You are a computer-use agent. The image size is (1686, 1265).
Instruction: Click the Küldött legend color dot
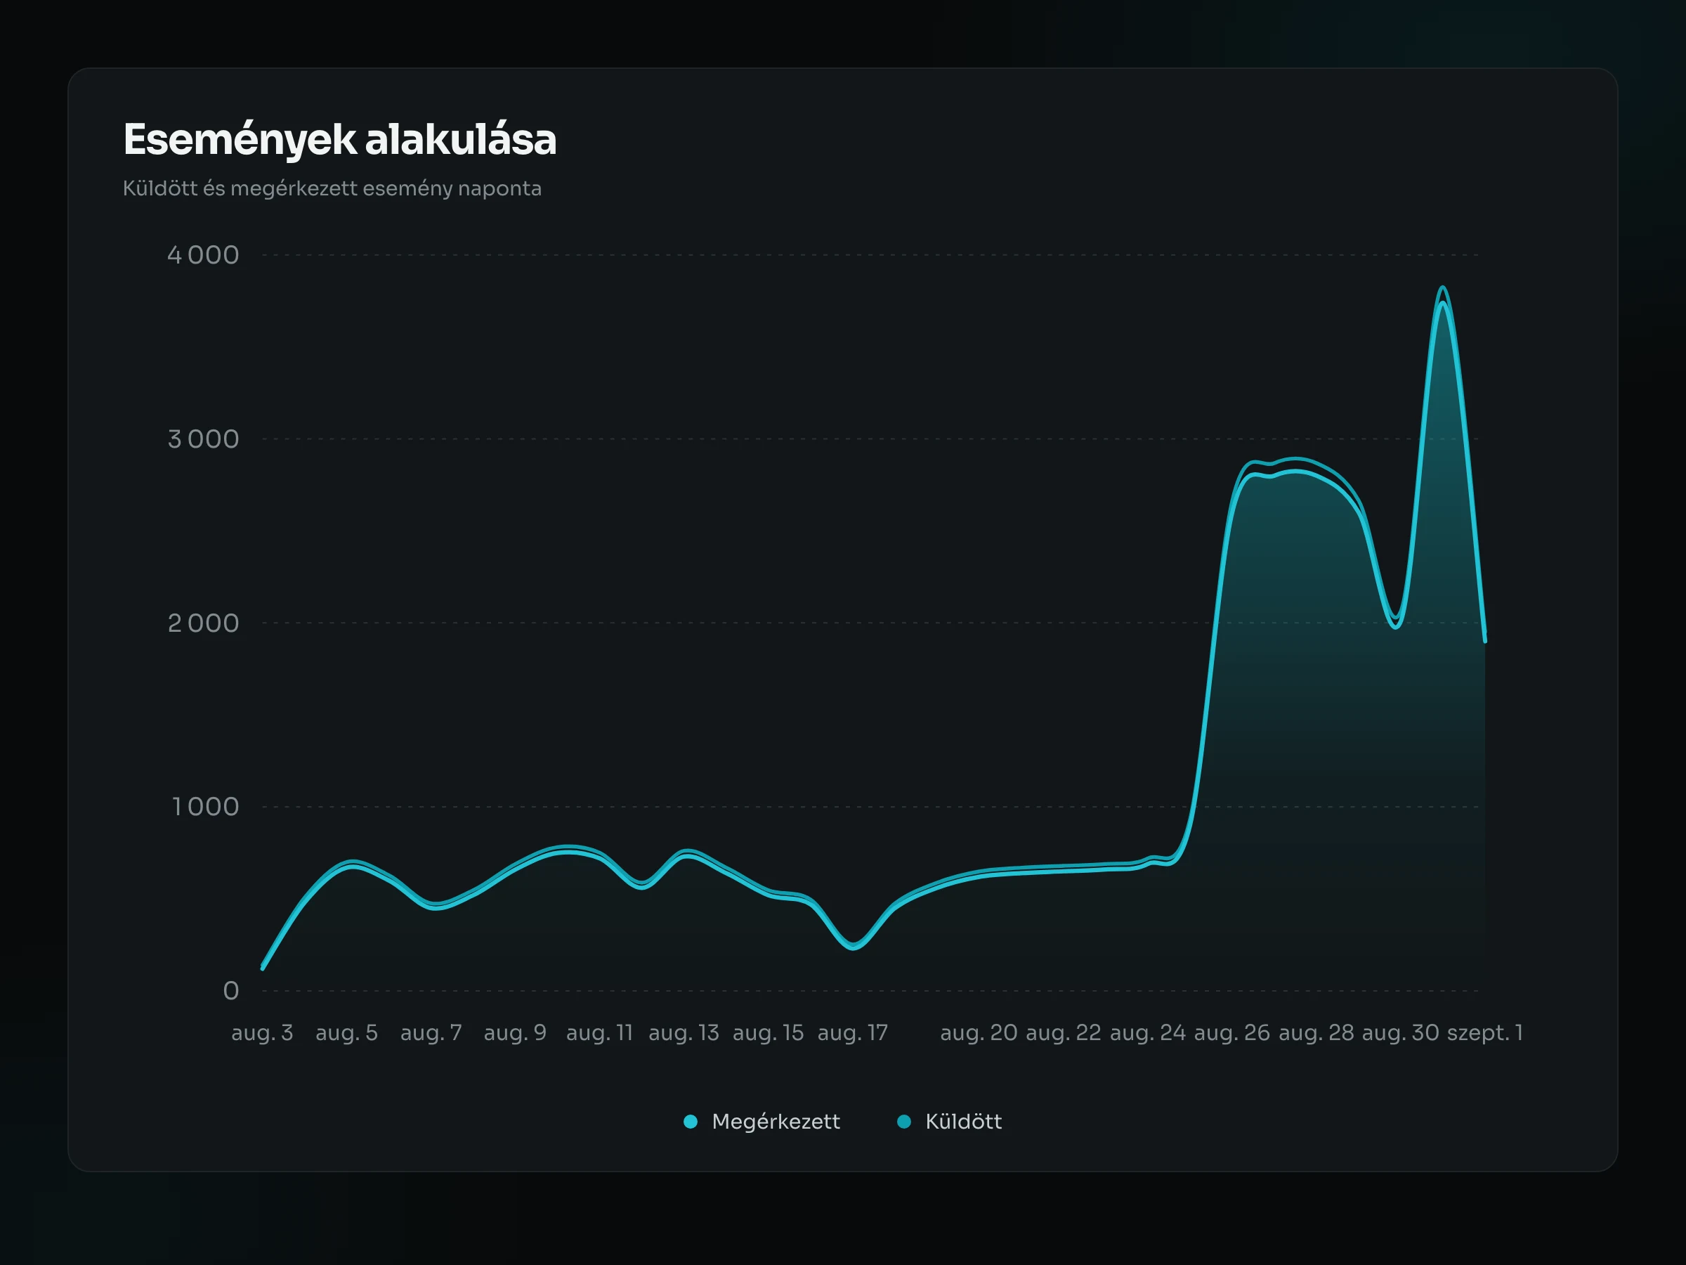(904, 1122)
